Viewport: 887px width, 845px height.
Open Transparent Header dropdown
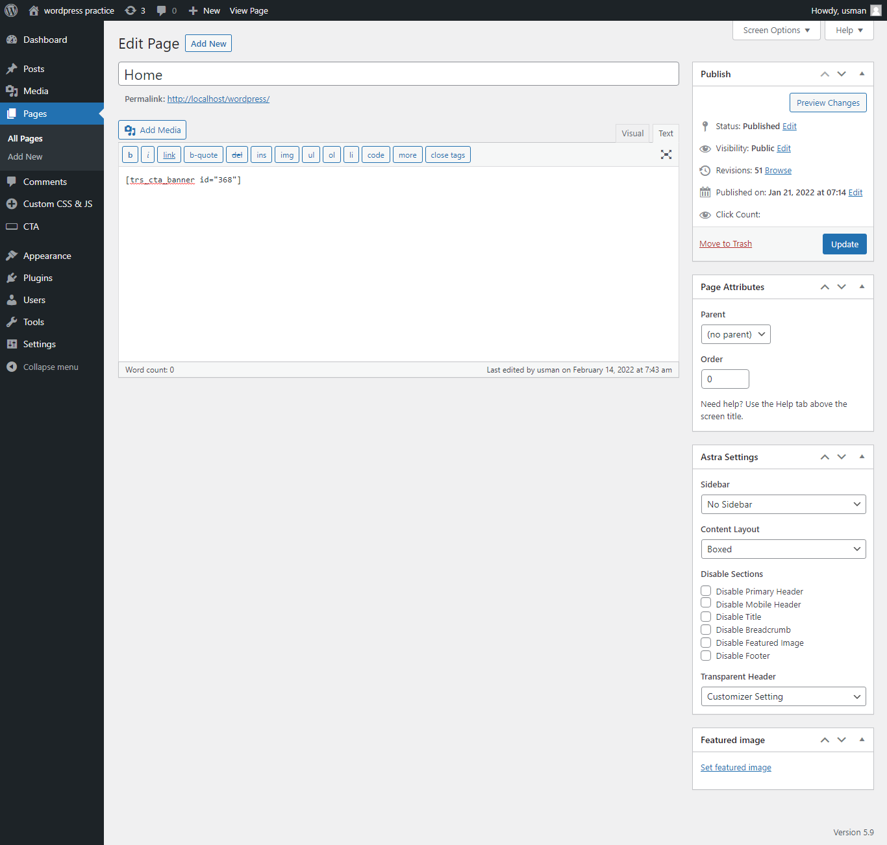coord(783,696)
